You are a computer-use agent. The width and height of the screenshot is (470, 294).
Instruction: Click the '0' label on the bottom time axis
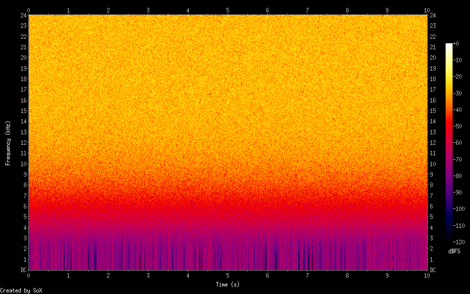point(28,276)
